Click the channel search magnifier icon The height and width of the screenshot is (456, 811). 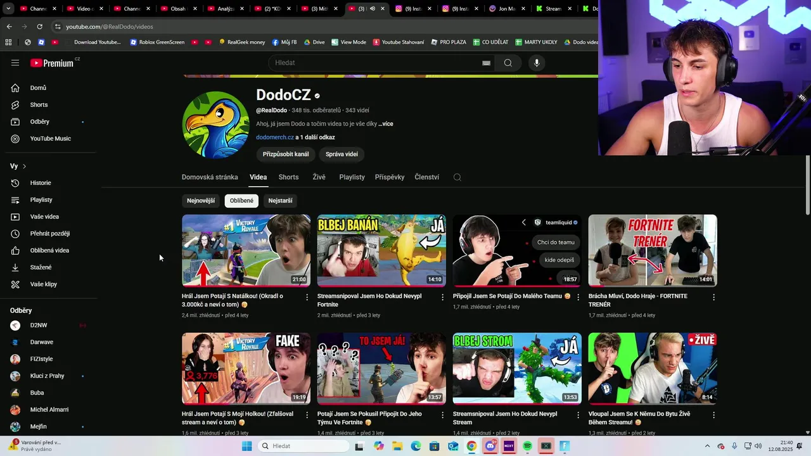tap(457, 177)
